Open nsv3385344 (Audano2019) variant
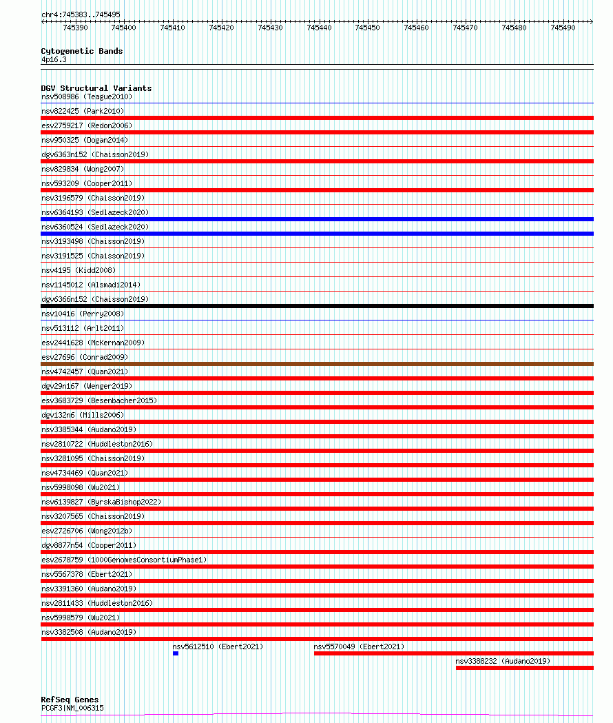 89,430
